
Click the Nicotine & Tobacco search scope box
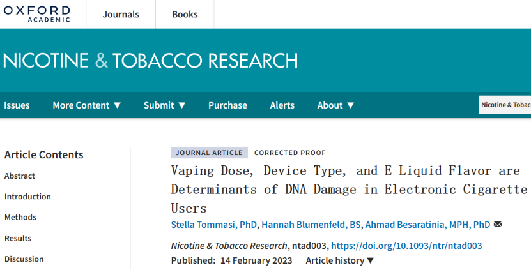[505, 105]
